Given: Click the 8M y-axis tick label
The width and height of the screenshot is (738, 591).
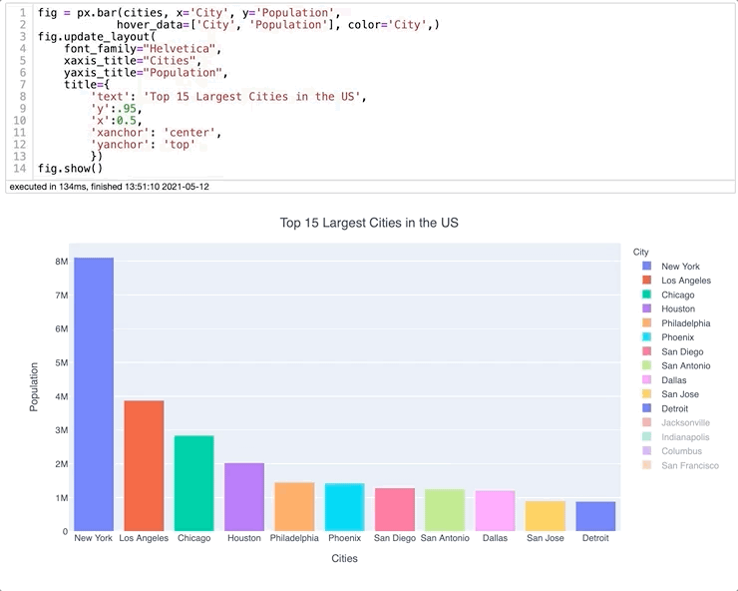Looking at the screenshot, I should pyautogui.click(x=62, y=262).
